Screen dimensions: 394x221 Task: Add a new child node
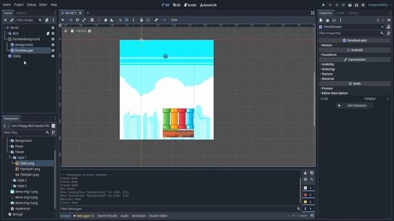(x=6, y=20)
